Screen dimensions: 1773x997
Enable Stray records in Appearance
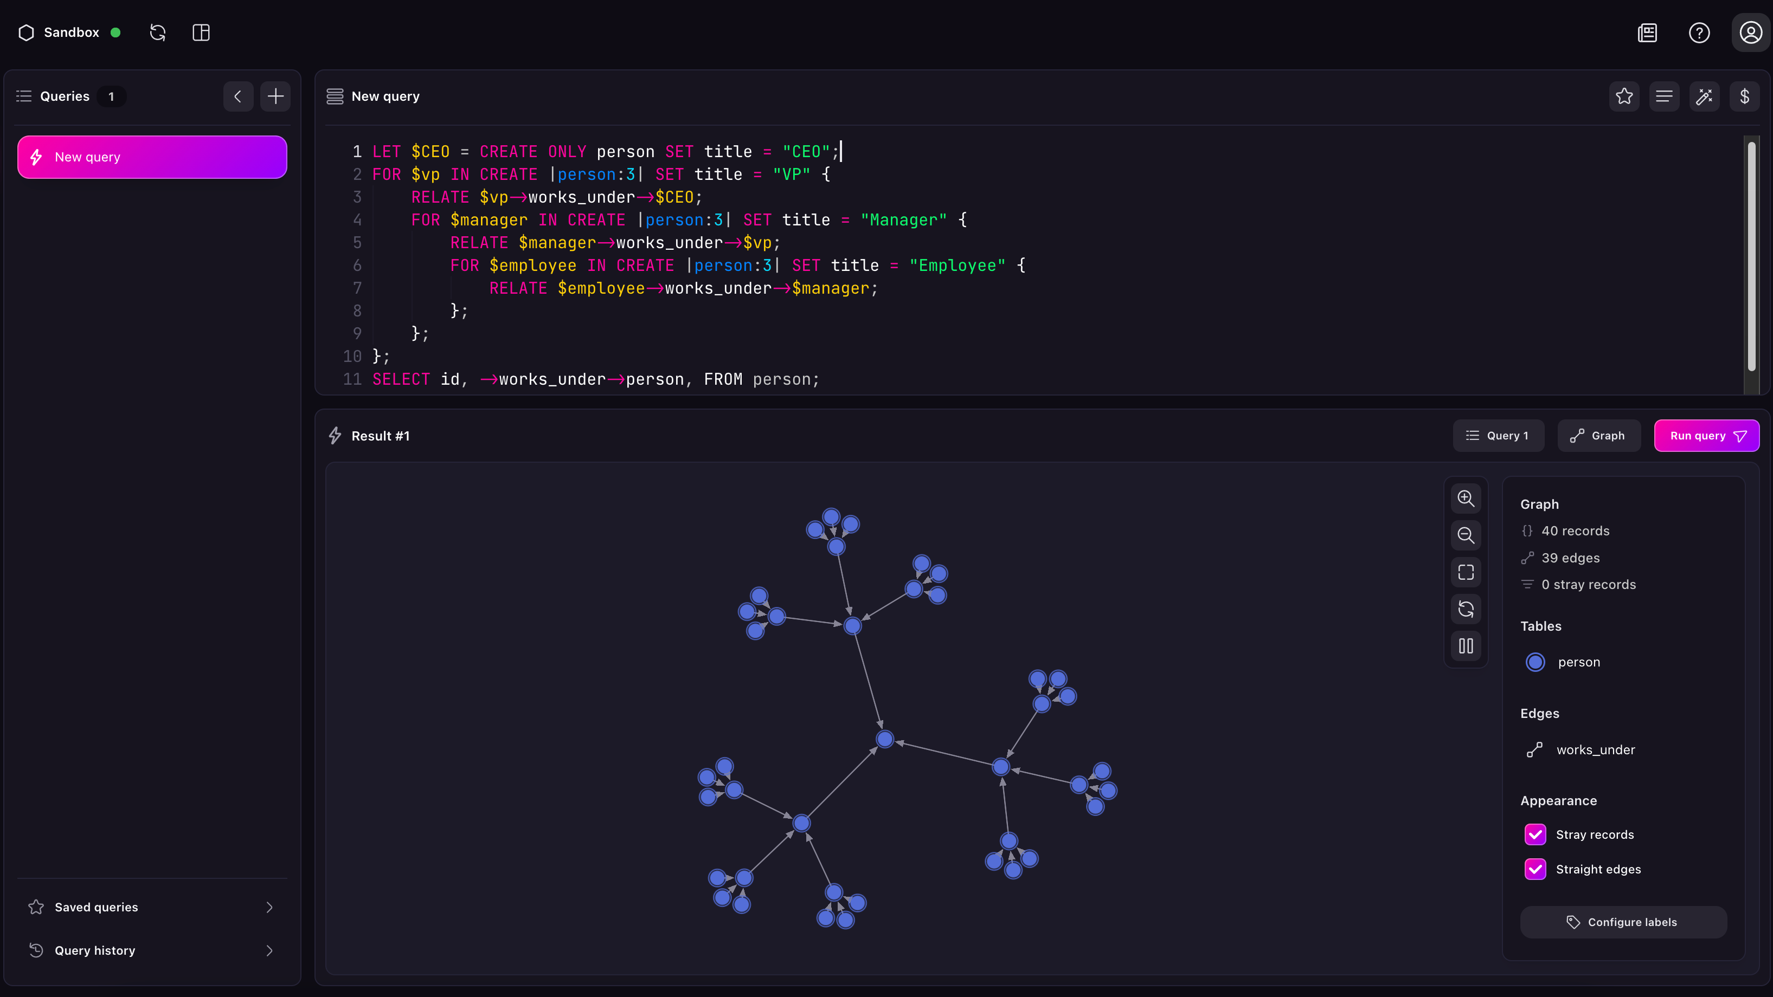point(1535,834)
